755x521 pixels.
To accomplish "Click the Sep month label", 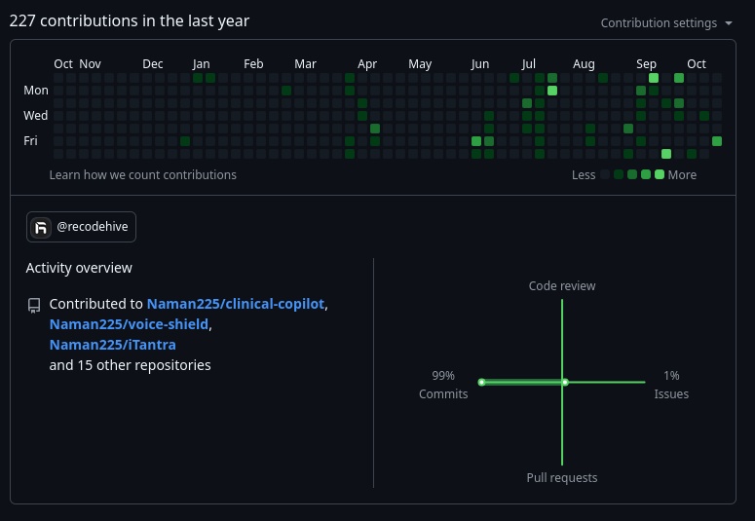I will tap(646, 64).
